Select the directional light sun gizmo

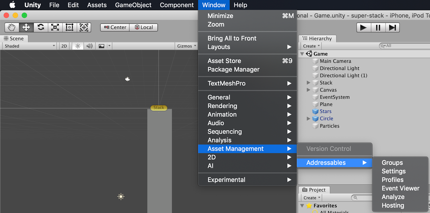(x=121, y=197)
